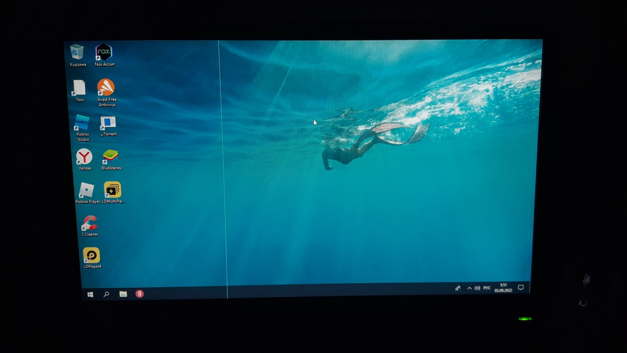Switch the РУС input language
The width and height of the screenshot is (627, 353).
click(x=487, y=288)
